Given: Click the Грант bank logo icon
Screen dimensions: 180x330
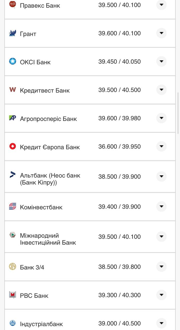Looking at the screenshot, I should pyautogui.click(x=12, y=33).
